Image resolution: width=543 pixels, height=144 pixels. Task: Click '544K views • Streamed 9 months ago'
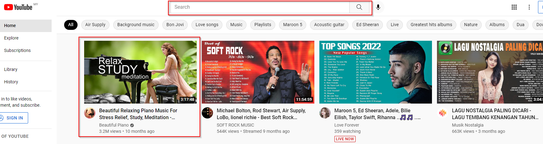pyautogui.click(x=253, y=131)
